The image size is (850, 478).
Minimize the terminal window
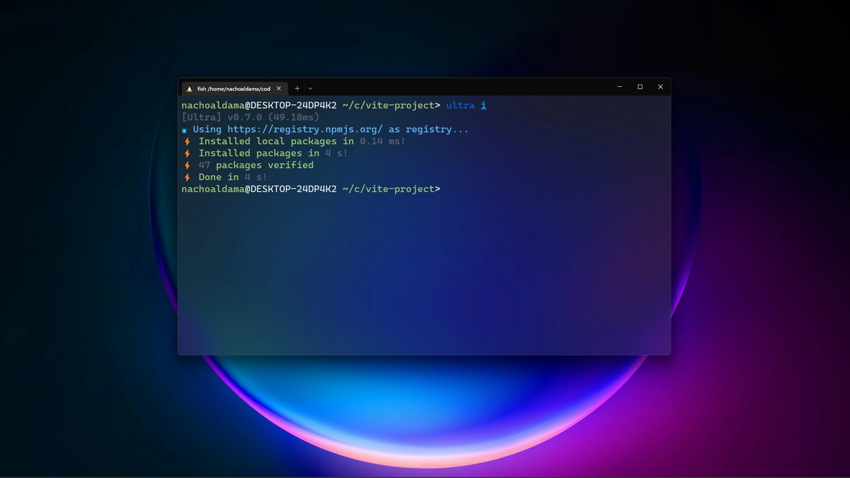coord(620,87)
